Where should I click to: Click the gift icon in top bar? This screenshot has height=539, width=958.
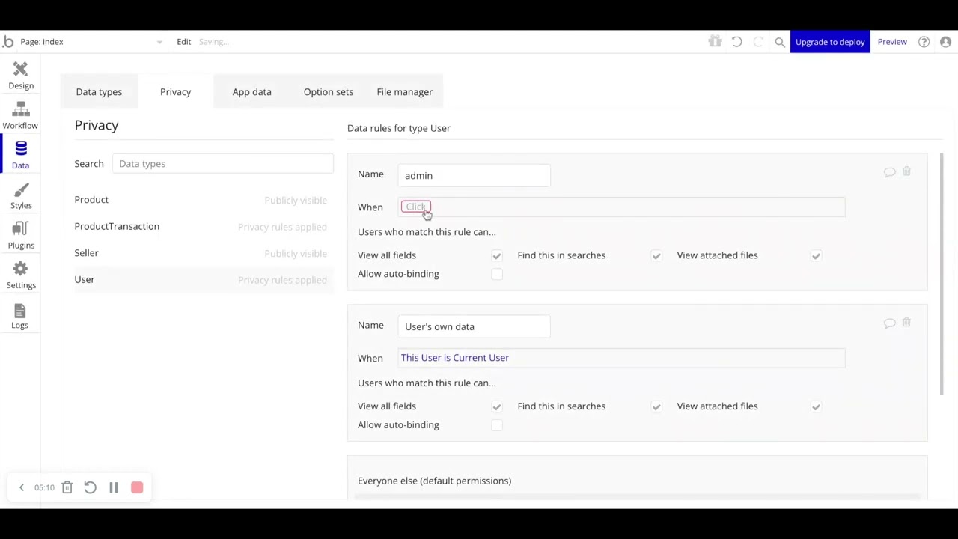pos(715,42)
